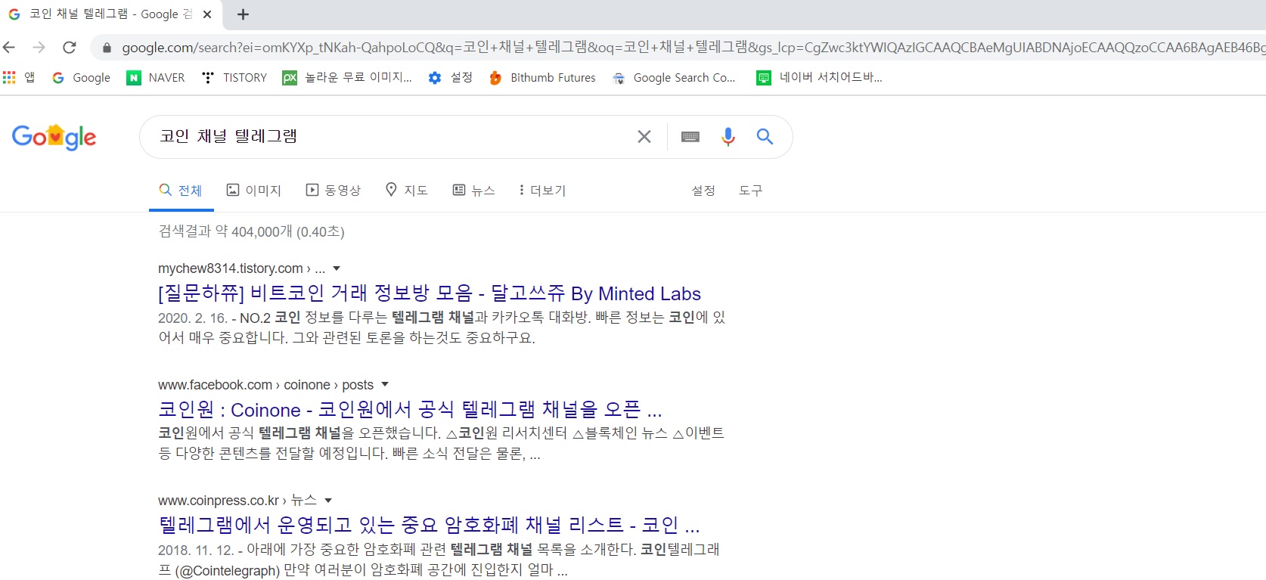This screenshot has height=580, width=1266.
Task: Open the TISTORY bookmark
Action: [x=234, y=77]
